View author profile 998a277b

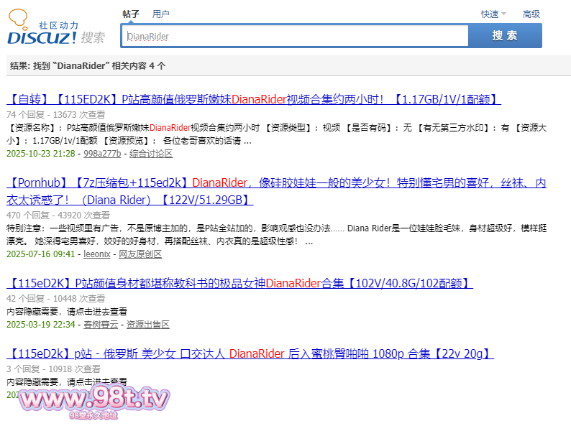(x=102, y=153)
